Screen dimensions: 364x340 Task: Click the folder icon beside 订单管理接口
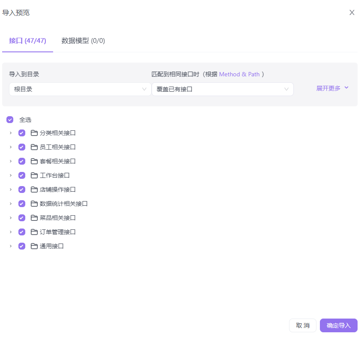pos(34,232)
